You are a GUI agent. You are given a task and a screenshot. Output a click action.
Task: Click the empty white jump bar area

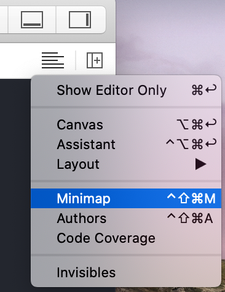click(20, 60)
